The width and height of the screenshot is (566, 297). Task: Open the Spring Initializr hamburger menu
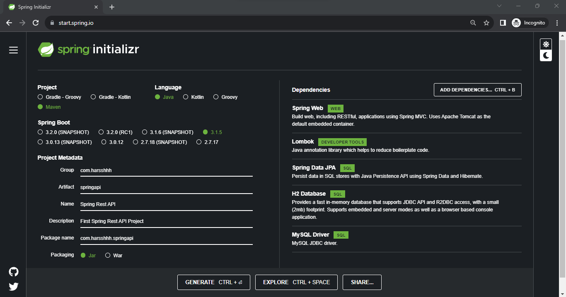13,50
